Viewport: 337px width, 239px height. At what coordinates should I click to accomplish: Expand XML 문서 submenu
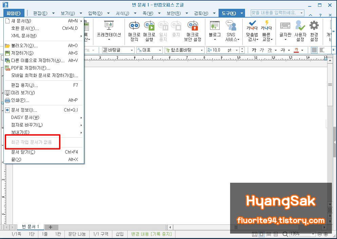(44, 36)
